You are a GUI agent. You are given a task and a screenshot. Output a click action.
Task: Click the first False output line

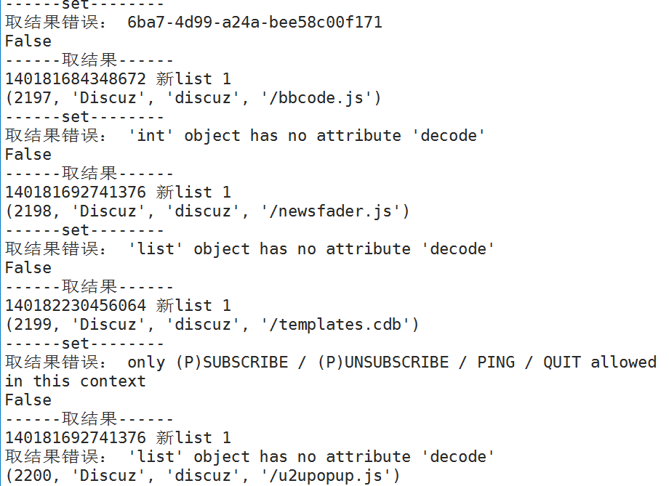tap(28, 41)
